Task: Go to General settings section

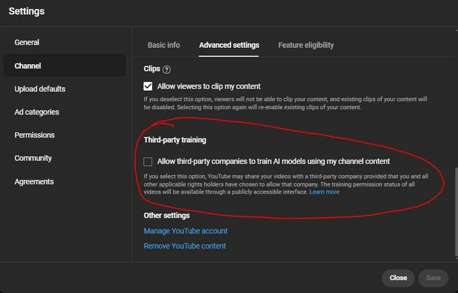Action: [x=27, y=42]
